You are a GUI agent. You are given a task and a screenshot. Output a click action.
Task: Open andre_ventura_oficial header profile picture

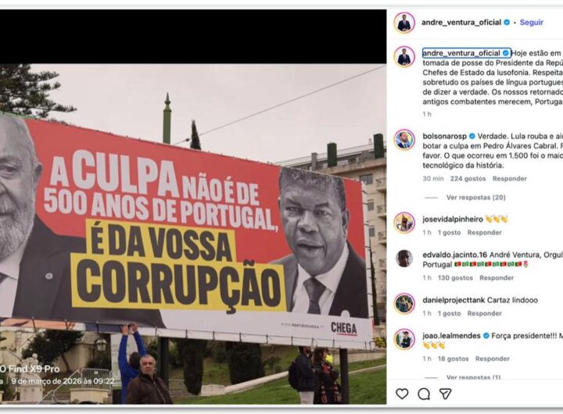coord(404,23)
